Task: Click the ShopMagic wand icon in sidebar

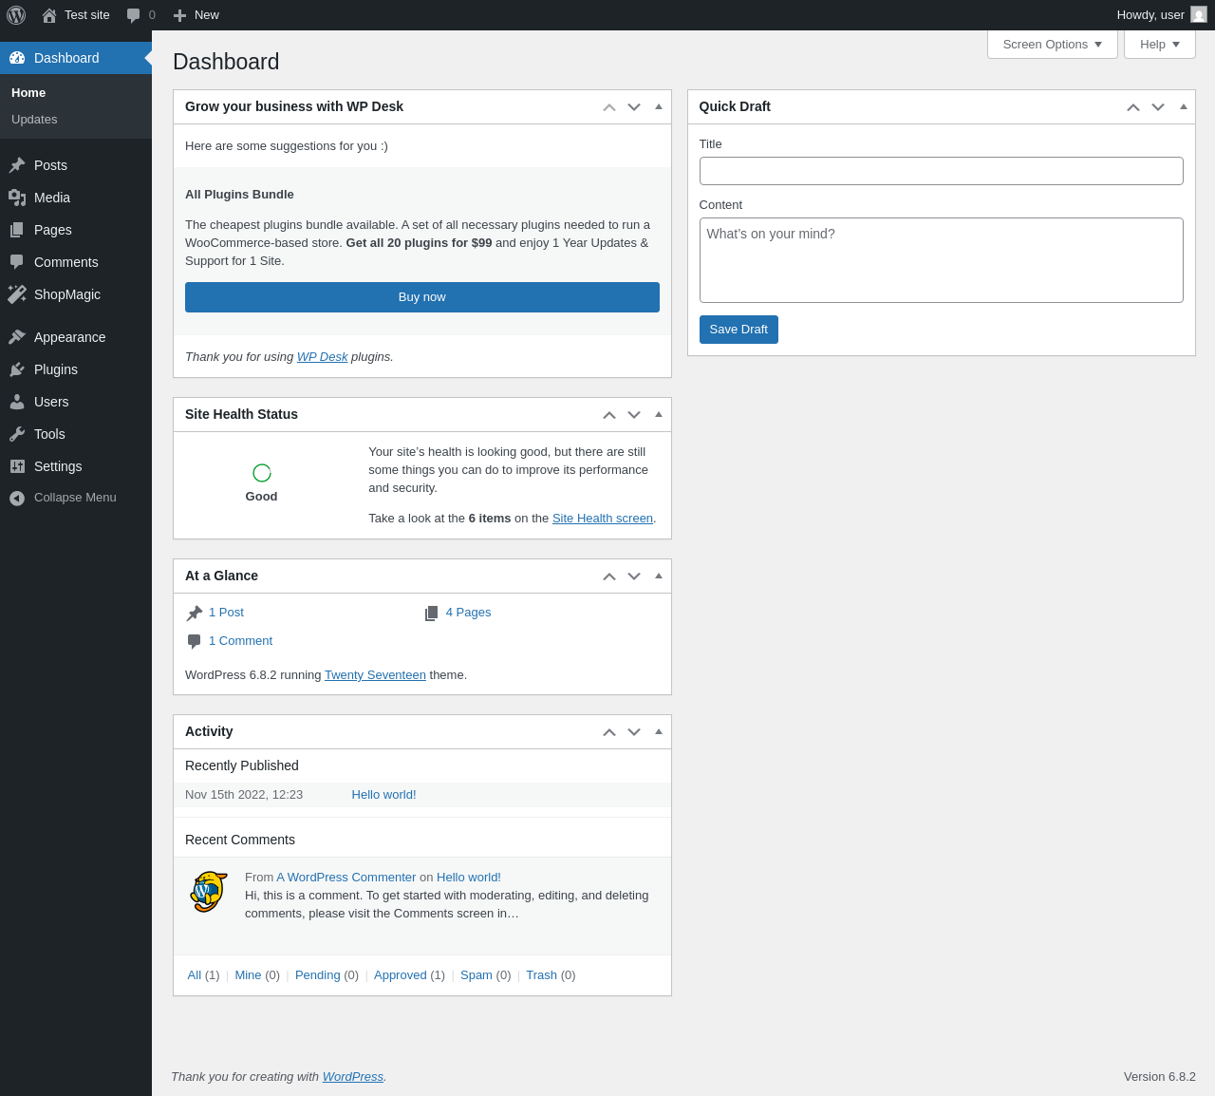Action: 17,294
